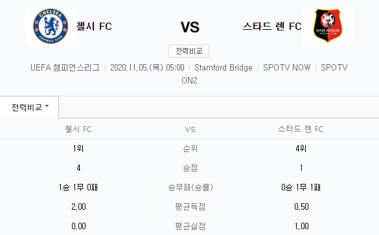Click the large VS text in header
Screen dimensions: 379x235
pos(190,27)
